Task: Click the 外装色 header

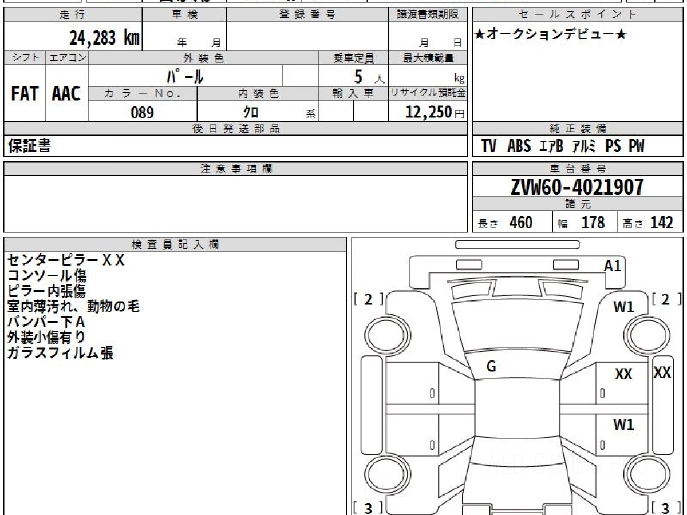Action: coord(203,58)
